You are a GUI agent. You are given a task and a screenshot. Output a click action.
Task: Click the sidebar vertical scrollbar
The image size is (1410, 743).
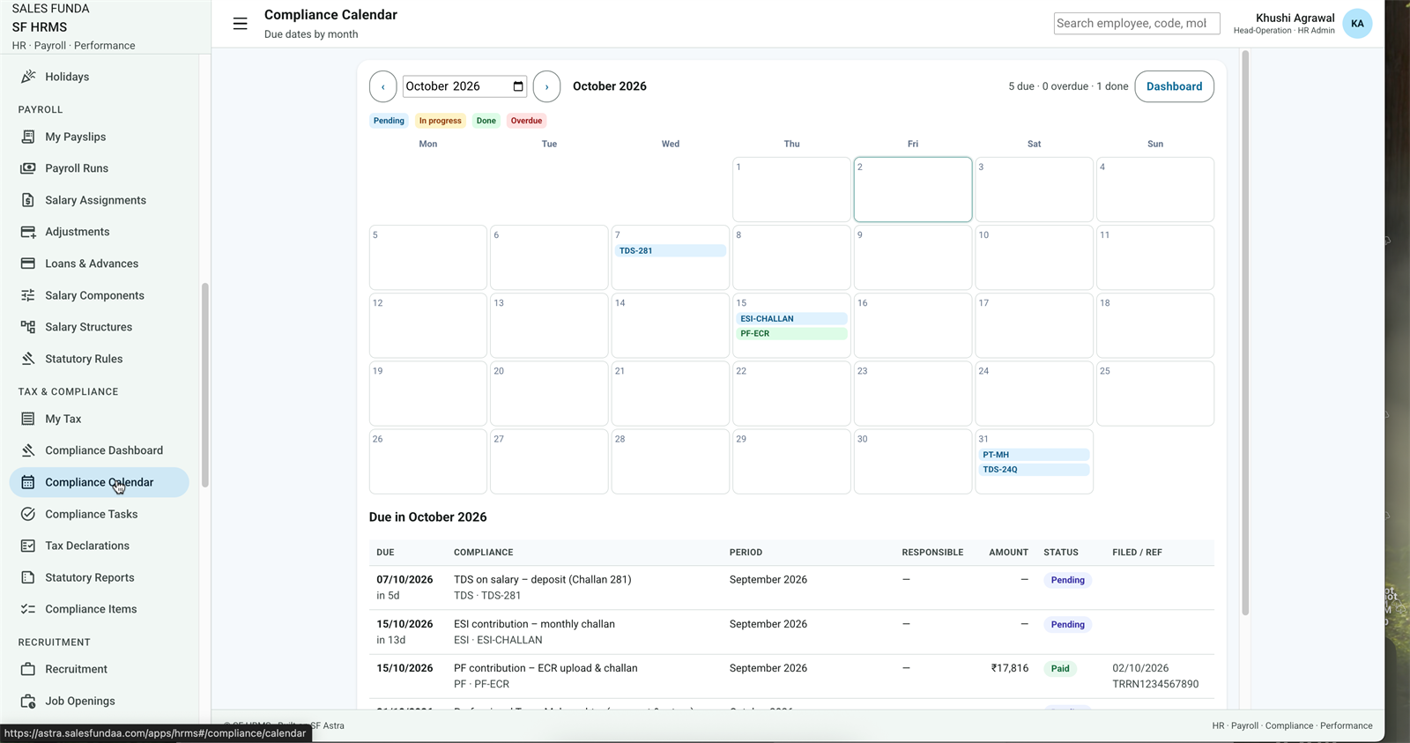204,385
